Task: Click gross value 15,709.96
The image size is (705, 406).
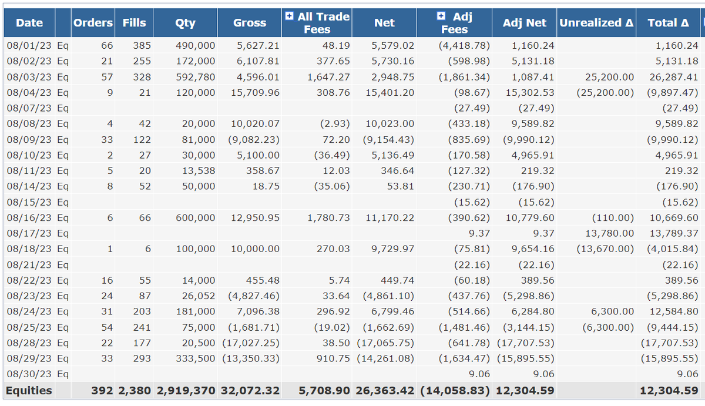Action: [x=254, y=93]
